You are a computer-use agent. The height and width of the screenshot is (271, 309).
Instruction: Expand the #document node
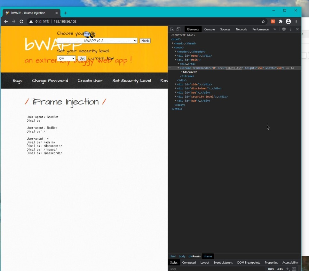click(x=181, y=72)
